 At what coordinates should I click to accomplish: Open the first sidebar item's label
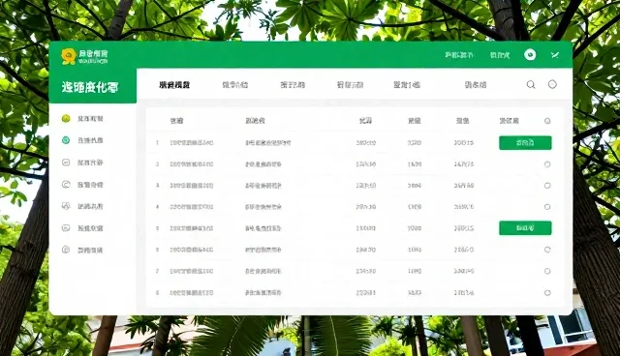click(90, 119)
